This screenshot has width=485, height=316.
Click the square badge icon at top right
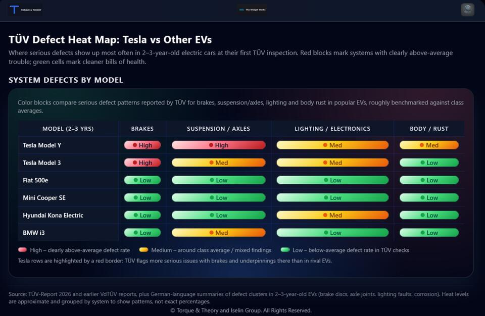click(467, 10)
